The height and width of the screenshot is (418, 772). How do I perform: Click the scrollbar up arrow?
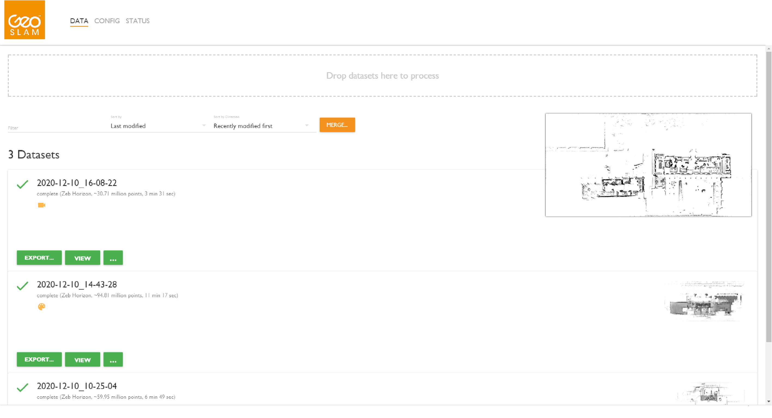pos(769,48)
